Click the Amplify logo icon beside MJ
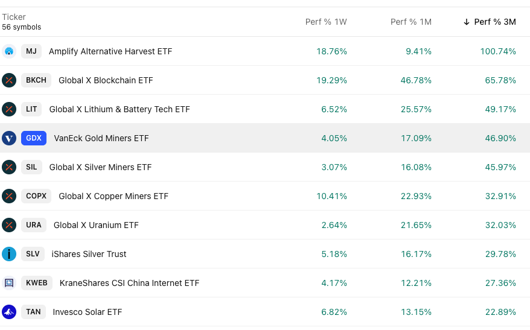The width and height of the screenshot is (530, 330). (8, 51)
